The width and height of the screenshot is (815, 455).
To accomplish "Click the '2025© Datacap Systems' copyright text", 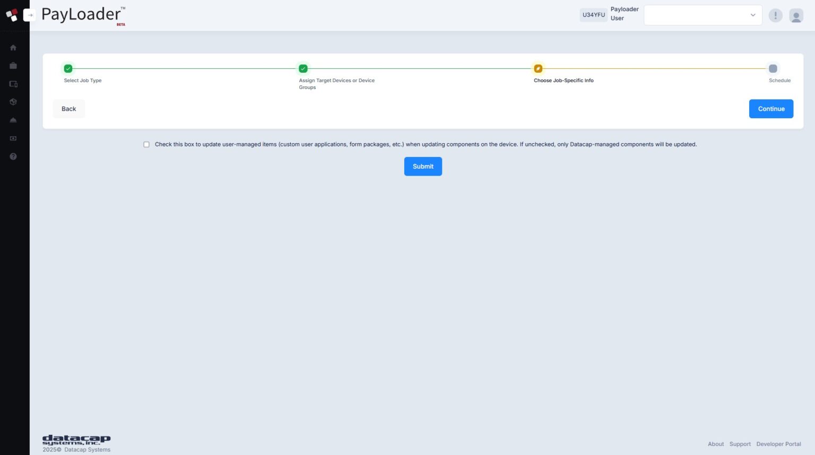I will click(x=76, y=450).
